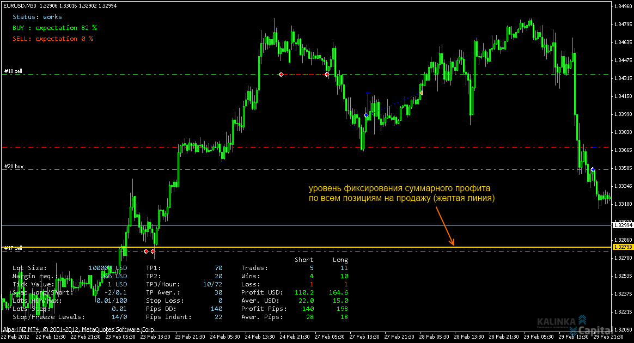634x343 pixels.
Task: Select the yellow Russian annotation text
Action: tap(401, 193)
